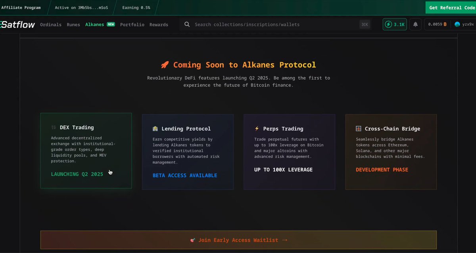Click the wallet avatar icon yzx9x
Screen dimensions: 476x253
pos(457,25)
